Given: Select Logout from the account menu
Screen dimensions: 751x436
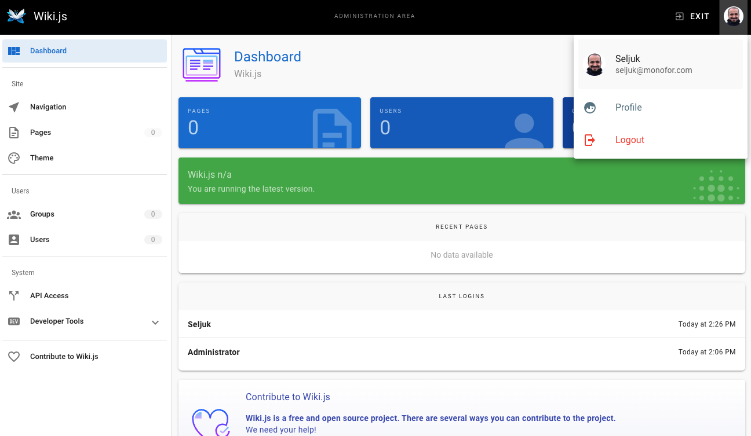Looking at the screenshot, I should (629, 140).
